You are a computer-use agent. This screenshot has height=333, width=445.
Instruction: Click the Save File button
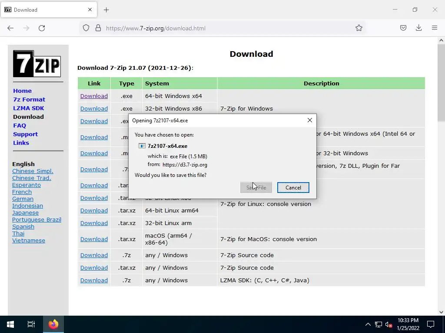pos(256,187)
